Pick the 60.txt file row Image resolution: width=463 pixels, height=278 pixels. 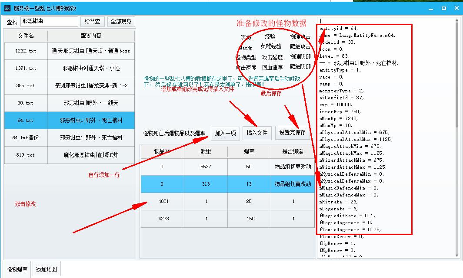[26, 103]
